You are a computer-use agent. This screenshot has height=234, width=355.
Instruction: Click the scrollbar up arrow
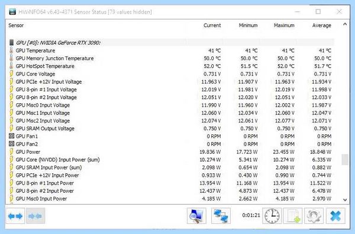[x=345, y=24]
